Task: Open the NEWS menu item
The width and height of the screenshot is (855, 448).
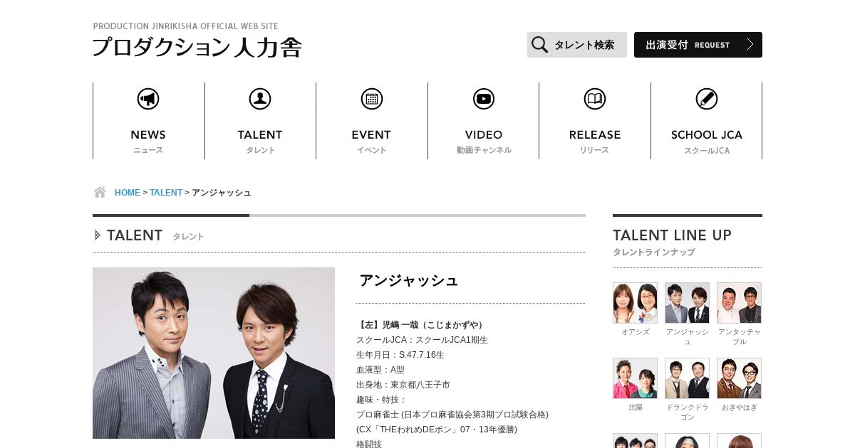Action: point(149,121)
